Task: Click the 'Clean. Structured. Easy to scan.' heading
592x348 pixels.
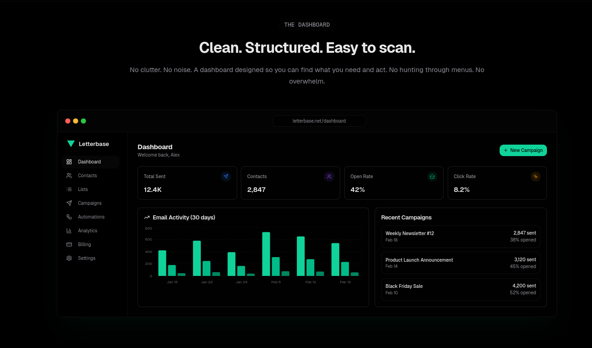Action: [x=307, y=48]
